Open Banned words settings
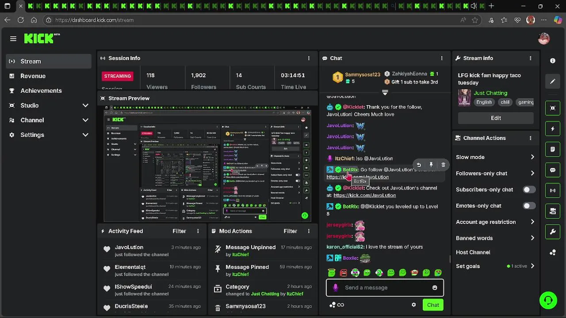Screen dimensions: 566x318 pos(495,238)
